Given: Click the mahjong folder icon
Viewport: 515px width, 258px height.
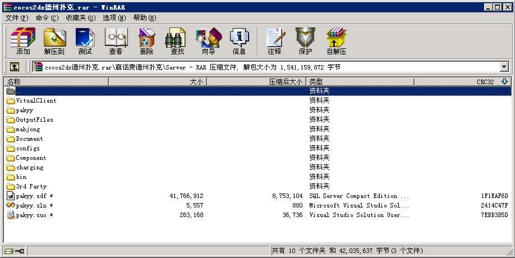Looking at the screenshot, I should pyautogui.click(x=11, y=129).
